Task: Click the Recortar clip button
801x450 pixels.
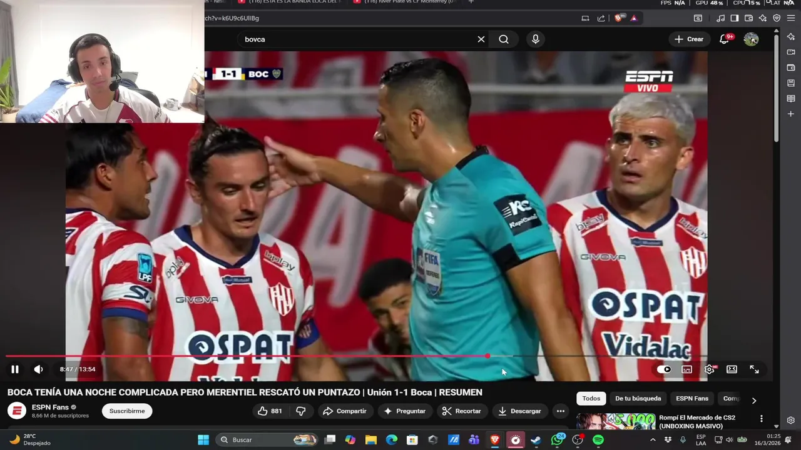Action: 461,411
